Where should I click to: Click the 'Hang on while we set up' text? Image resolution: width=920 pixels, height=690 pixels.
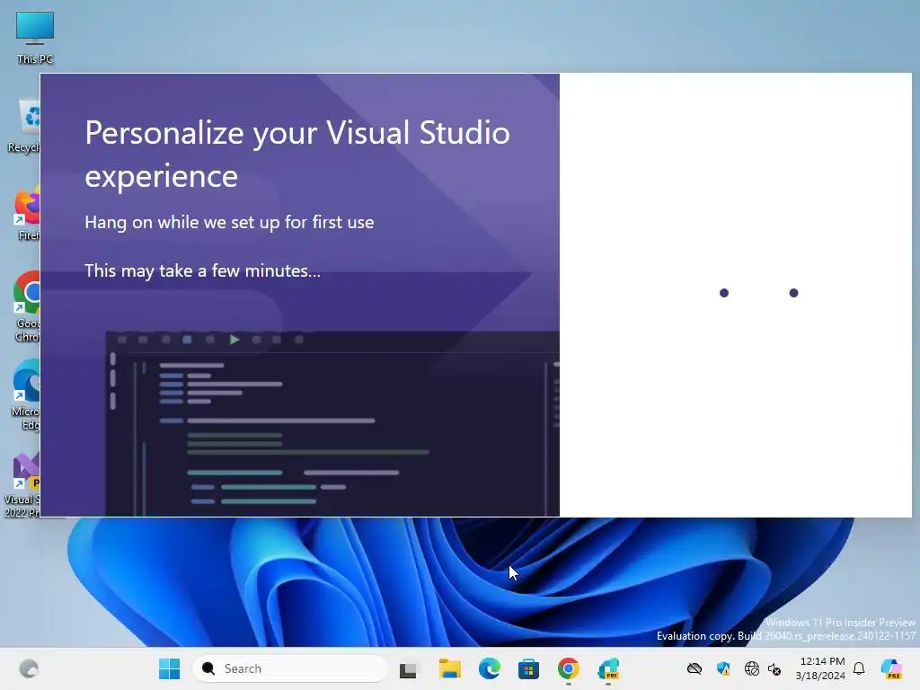(x=229, y=223)
